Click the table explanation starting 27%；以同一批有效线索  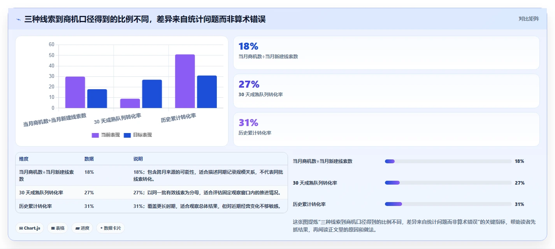(207, 192)
